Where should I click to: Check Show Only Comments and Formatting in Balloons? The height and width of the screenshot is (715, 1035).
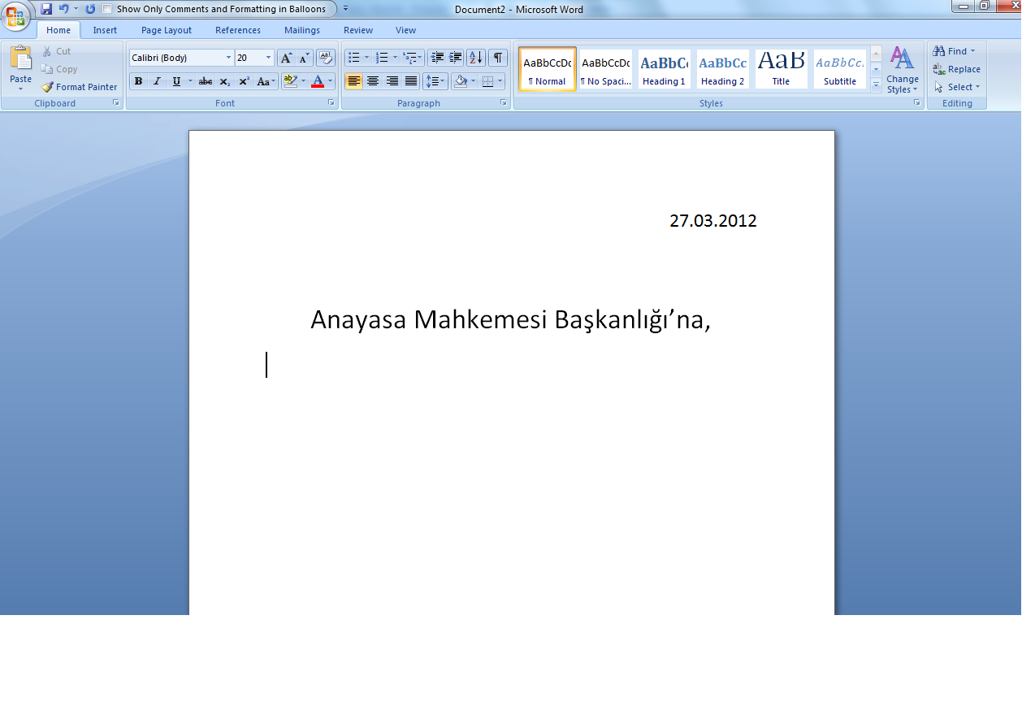107,9
